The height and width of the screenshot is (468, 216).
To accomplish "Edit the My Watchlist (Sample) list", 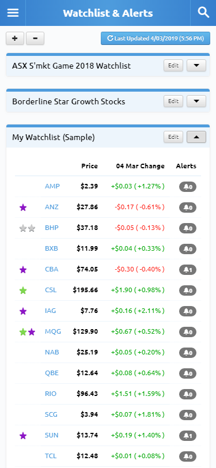I will (x=173, y=137).
